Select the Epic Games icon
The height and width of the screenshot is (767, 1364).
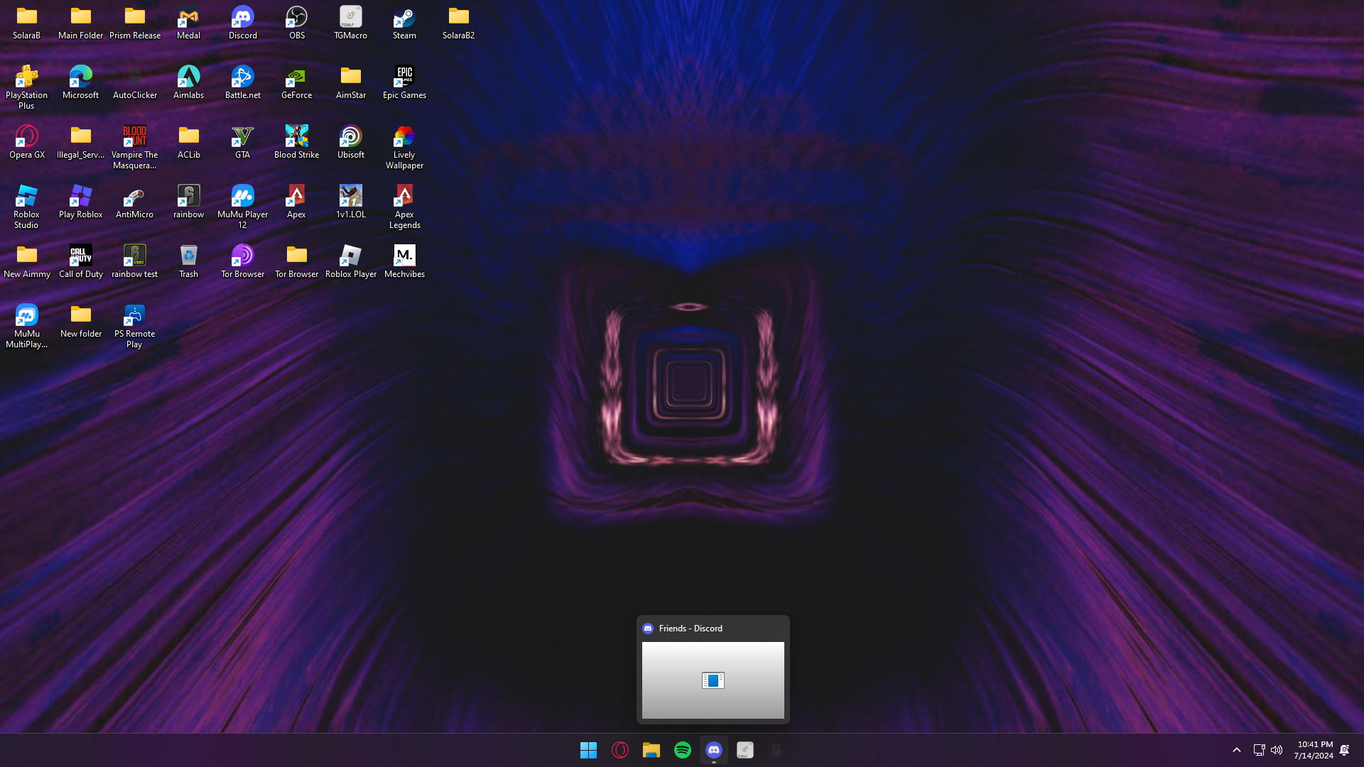coord(404,82)
